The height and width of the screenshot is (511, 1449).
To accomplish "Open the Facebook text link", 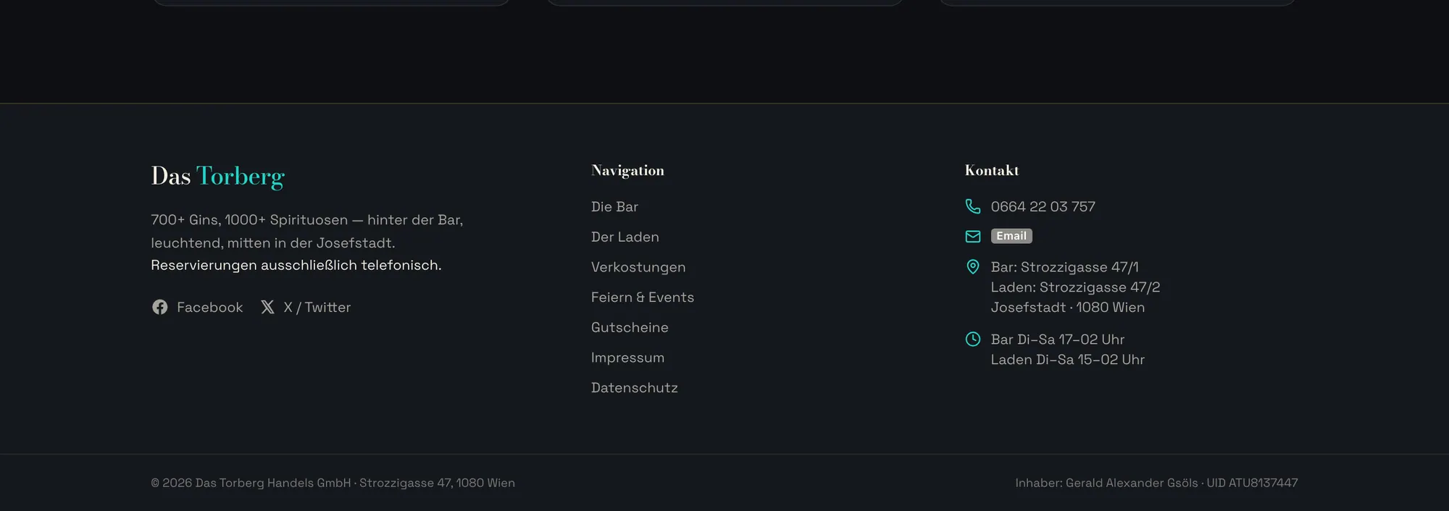I will point(210,308).
